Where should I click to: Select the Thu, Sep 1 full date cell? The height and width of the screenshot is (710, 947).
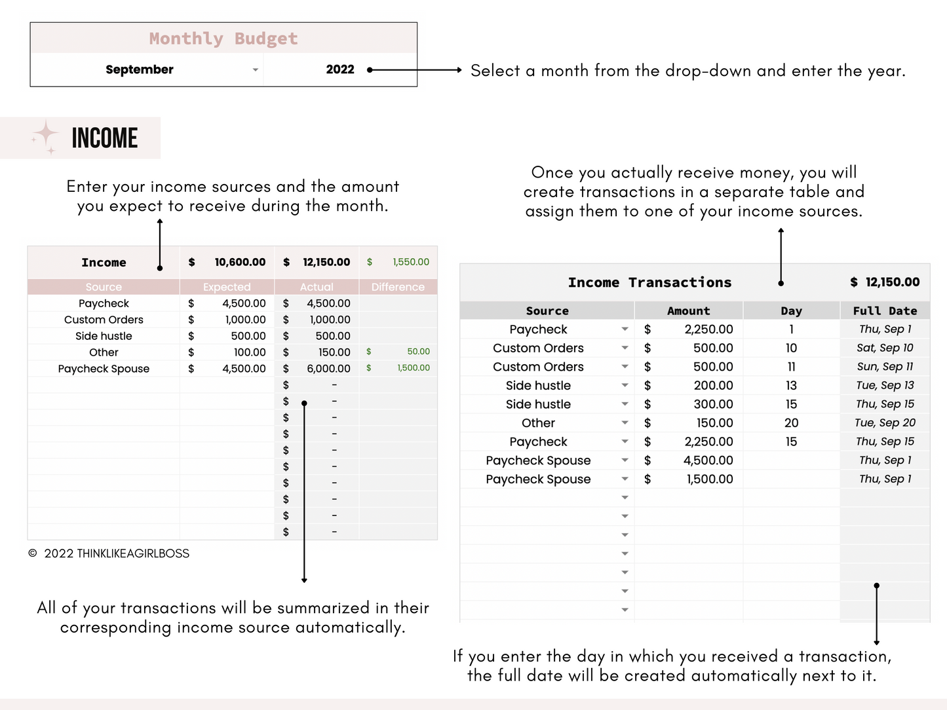tap(884, 329)
